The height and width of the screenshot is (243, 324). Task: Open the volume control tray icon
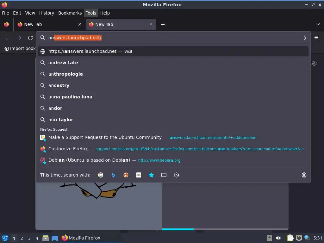(x=278, y=238)
